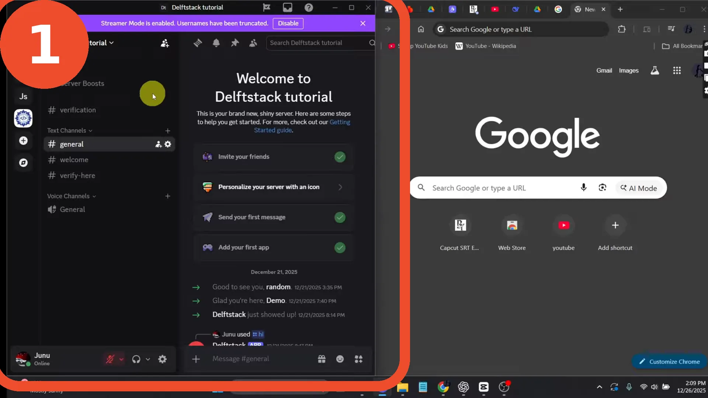The height and width of the screenshot is (398, 708).
Task: Open verify-here text channel
Action: tap(109, 175)
